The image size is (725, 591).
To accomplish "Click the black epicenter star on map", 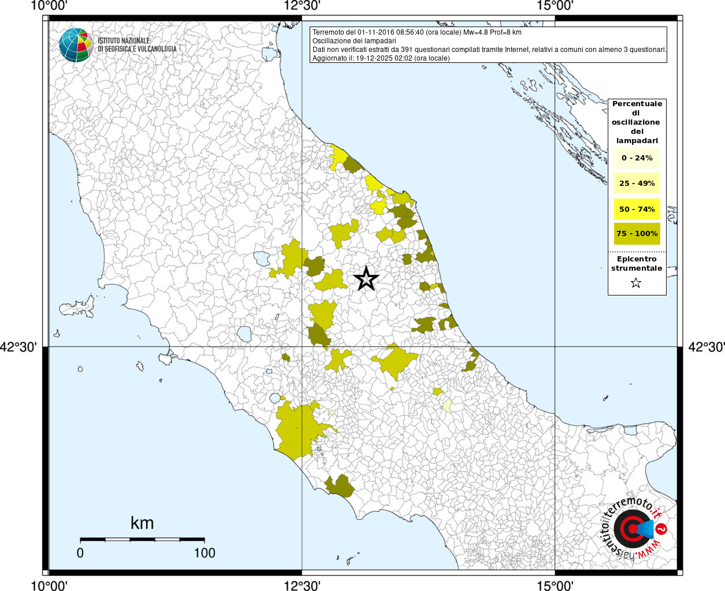I will coord(366,279).
